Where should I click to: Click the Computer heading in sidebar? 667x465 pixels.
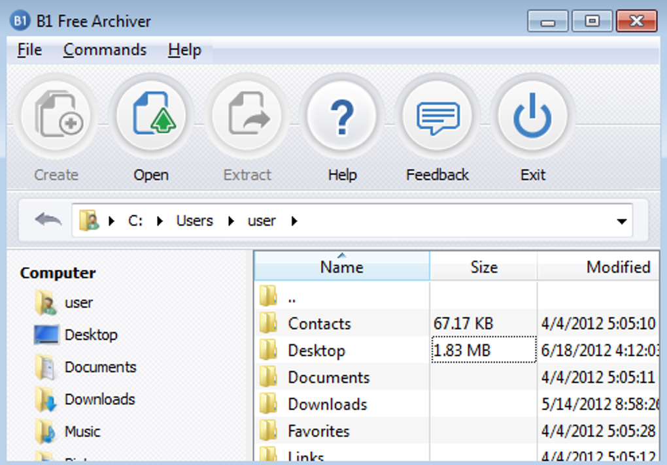[x=58, y=273]
